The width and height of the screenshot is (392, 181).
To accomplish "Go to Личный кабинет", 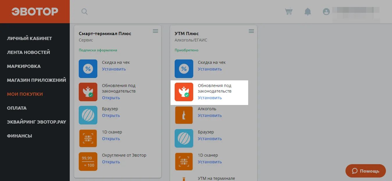I will pos(29,38).
